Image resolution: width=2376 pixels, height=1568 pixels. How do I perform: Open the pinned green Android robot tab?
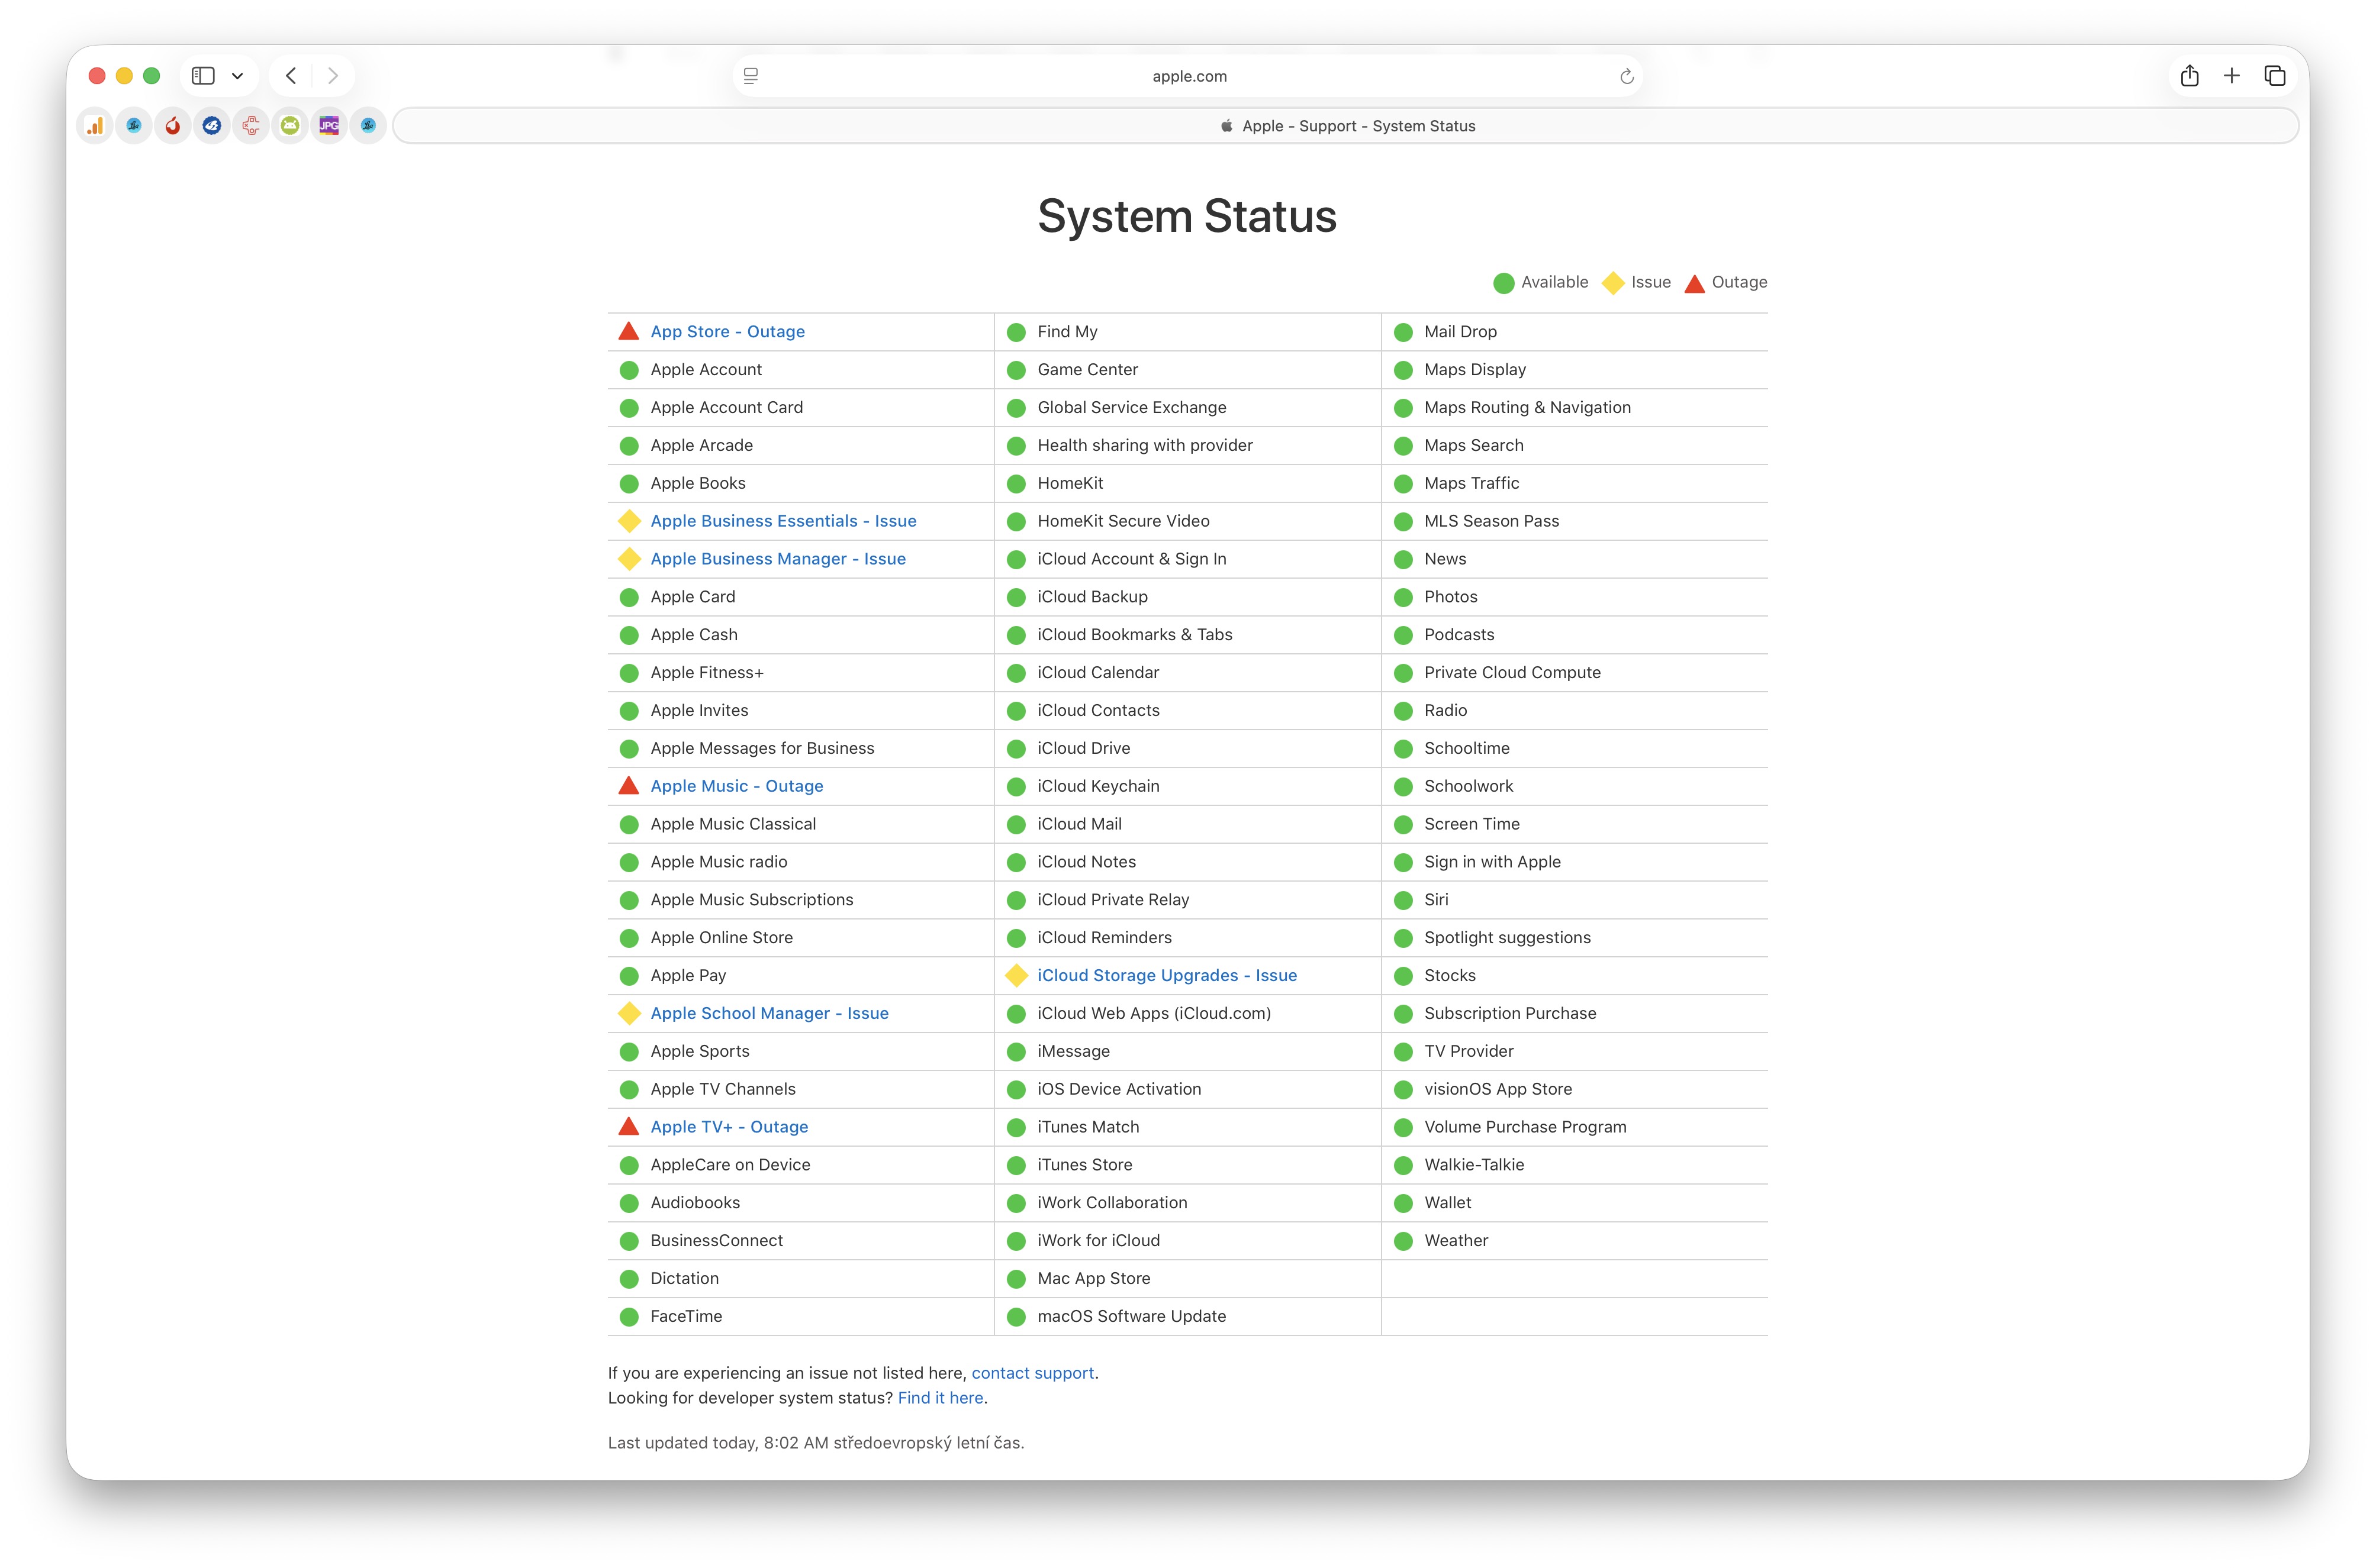pos(290,126)
